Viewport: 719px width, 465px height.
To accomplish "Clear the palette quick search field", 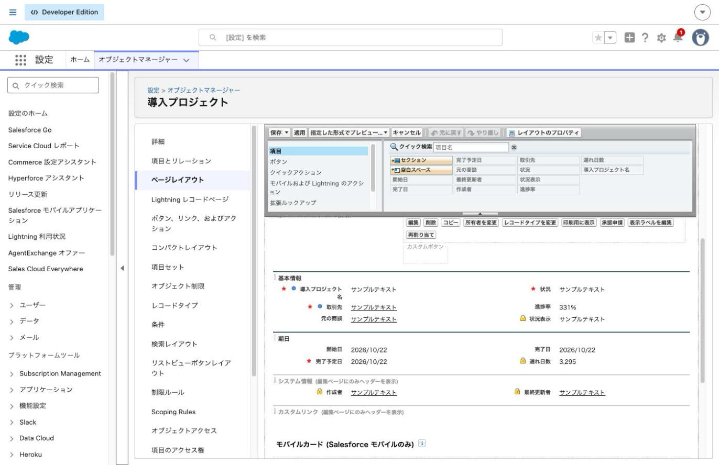I will 514,148.
